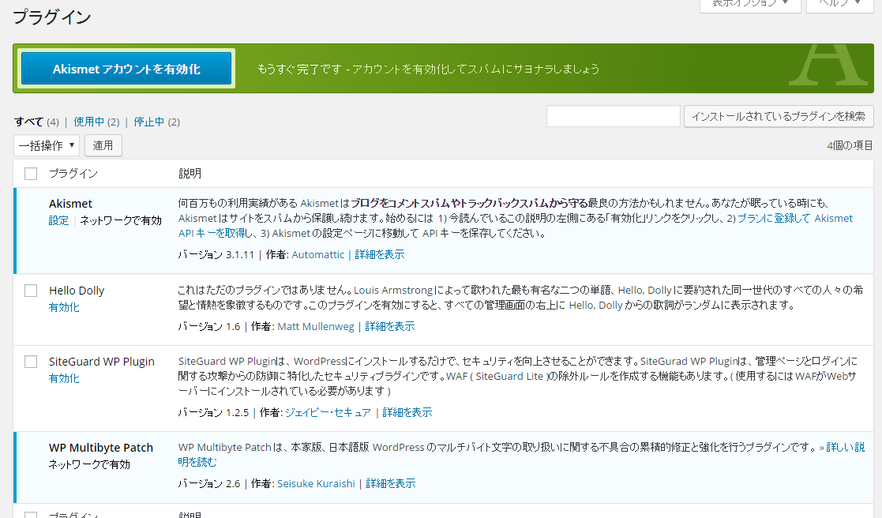Open the 一括操作 bulk actions dropdown
882x518 pixels.
pyautogui.click(x=47, y=145)
